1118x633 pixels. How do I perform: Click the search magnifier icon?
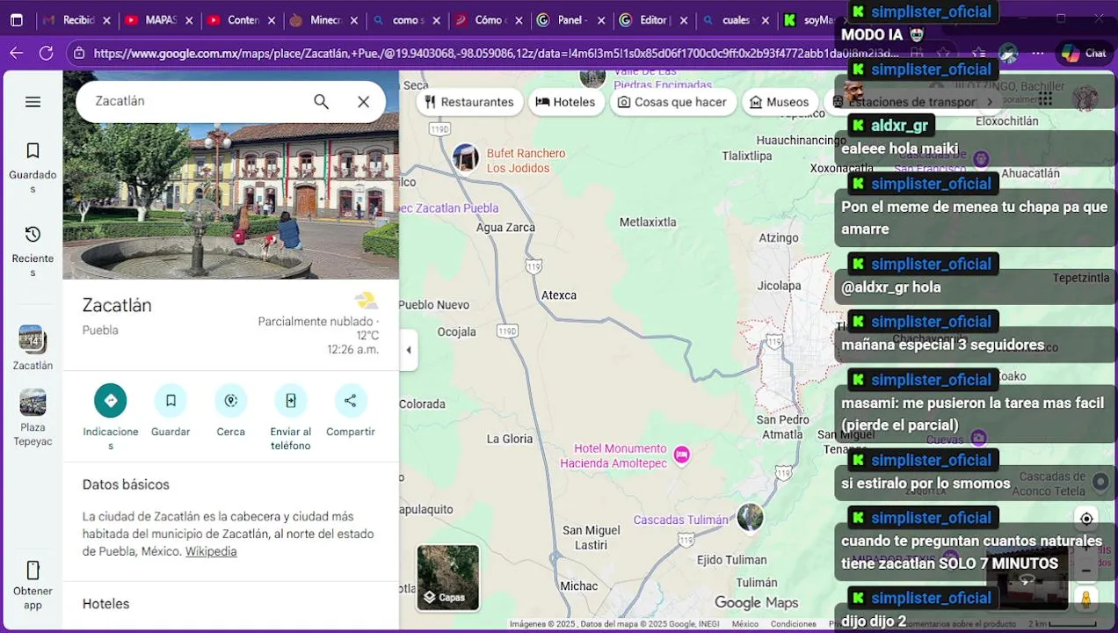[321, 102]
